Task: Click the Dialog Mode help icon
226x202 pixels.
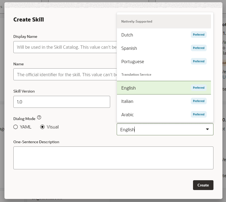Action: pyautogui.click(x=39, y=118)
